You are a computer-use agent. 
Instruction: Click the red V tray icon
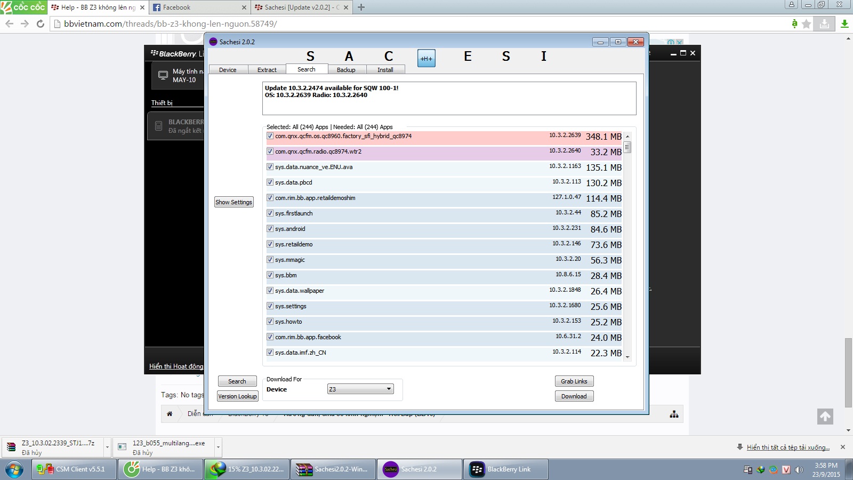coord(786,470)
